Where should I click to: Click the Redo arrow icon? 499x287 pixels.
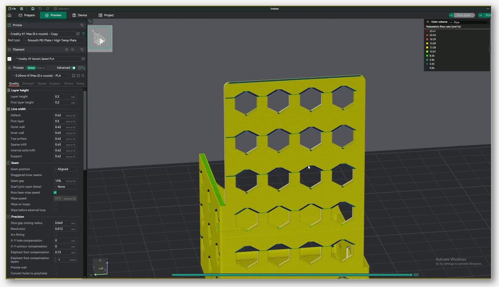coord(47,8)
